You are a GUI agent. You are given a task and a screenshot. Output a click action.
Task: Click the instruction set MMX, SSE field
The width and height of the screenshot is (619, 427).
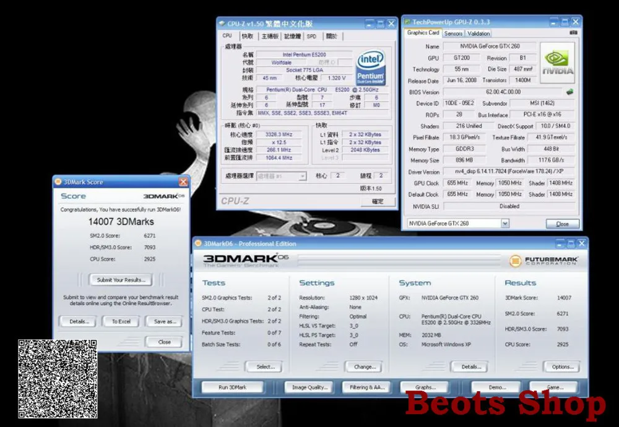click(322, 112)
